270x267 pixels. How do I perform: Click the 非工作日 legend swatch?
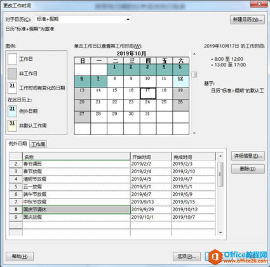[x=12, y=74]
